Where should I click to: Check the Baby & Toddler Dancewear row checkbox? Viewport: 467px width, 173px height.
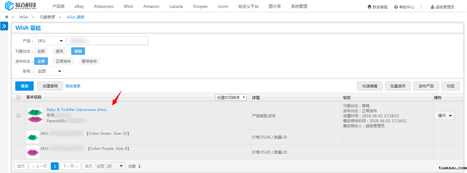[19, 115]
